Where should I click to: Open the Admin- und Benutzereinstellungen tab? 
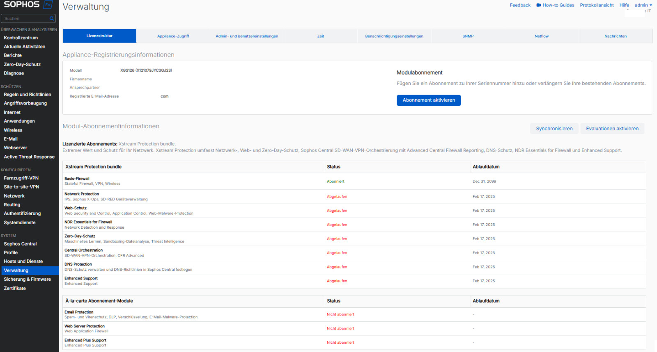point(247,36)
